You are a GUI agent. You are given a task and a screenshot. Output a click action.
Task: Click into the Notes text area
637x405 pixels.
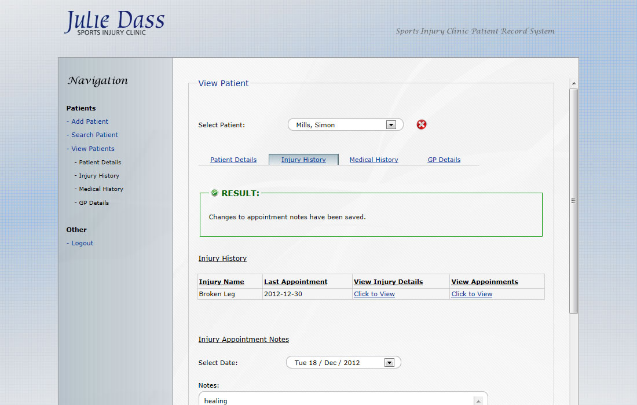tap(336, 399)
